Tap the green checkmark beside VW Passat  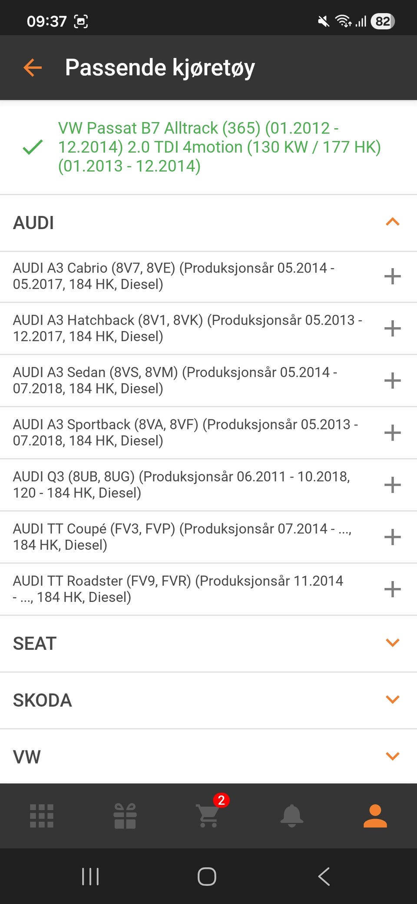(x=33, y=147)
